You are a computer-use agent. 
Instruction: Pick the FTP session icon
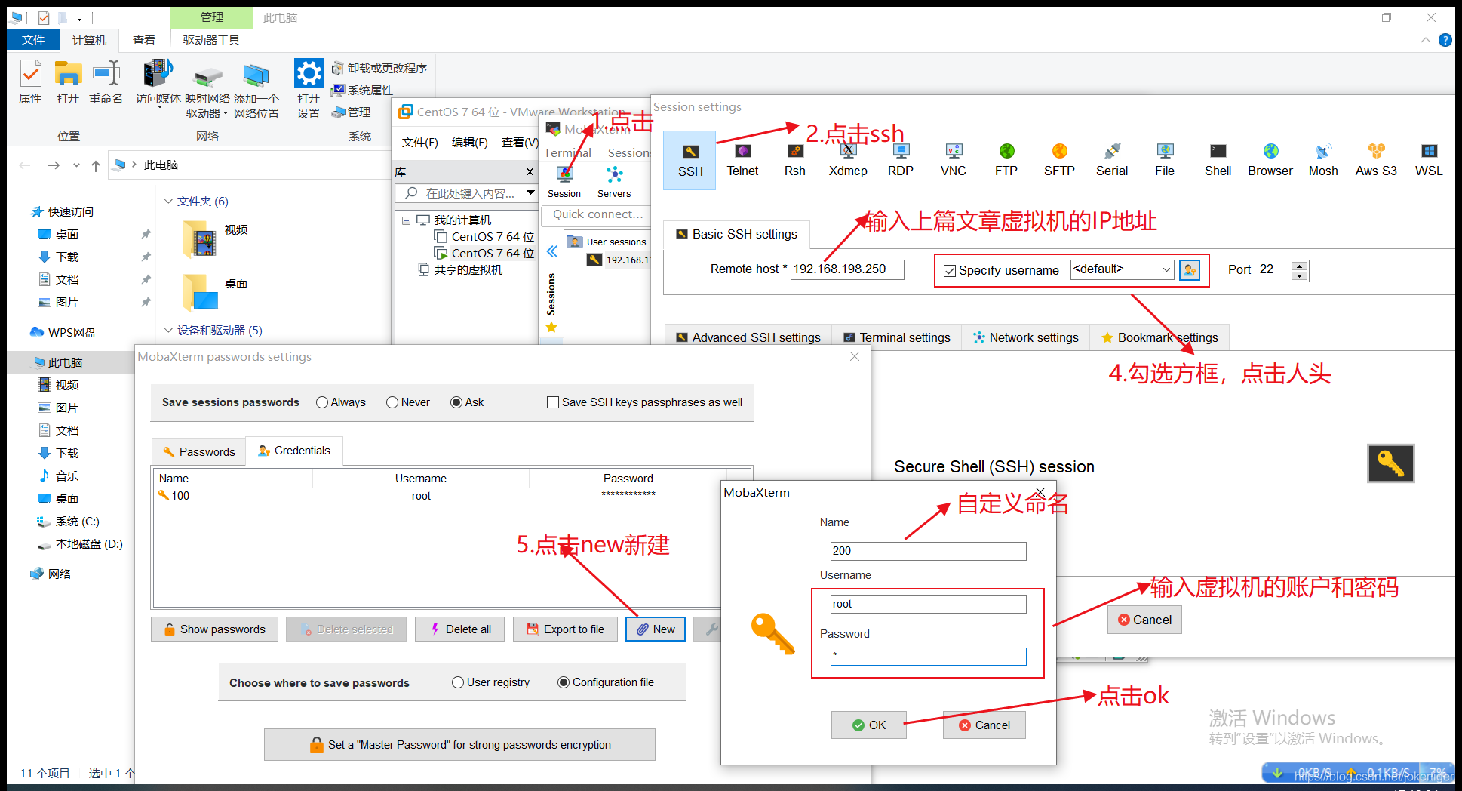[1006, 160]
